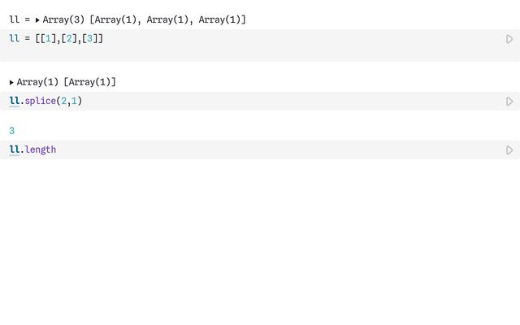Run the ll.length cell
520x325 pixels.
(509, 150)
